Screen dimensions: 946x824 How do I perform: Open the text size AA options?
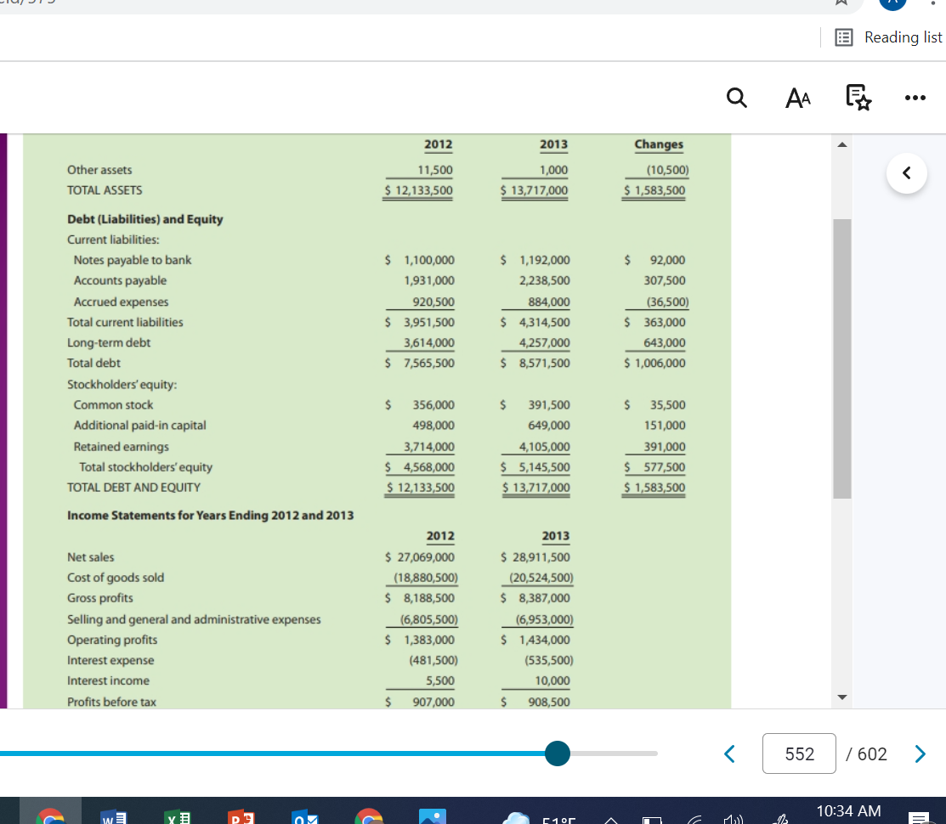(797, 98)
